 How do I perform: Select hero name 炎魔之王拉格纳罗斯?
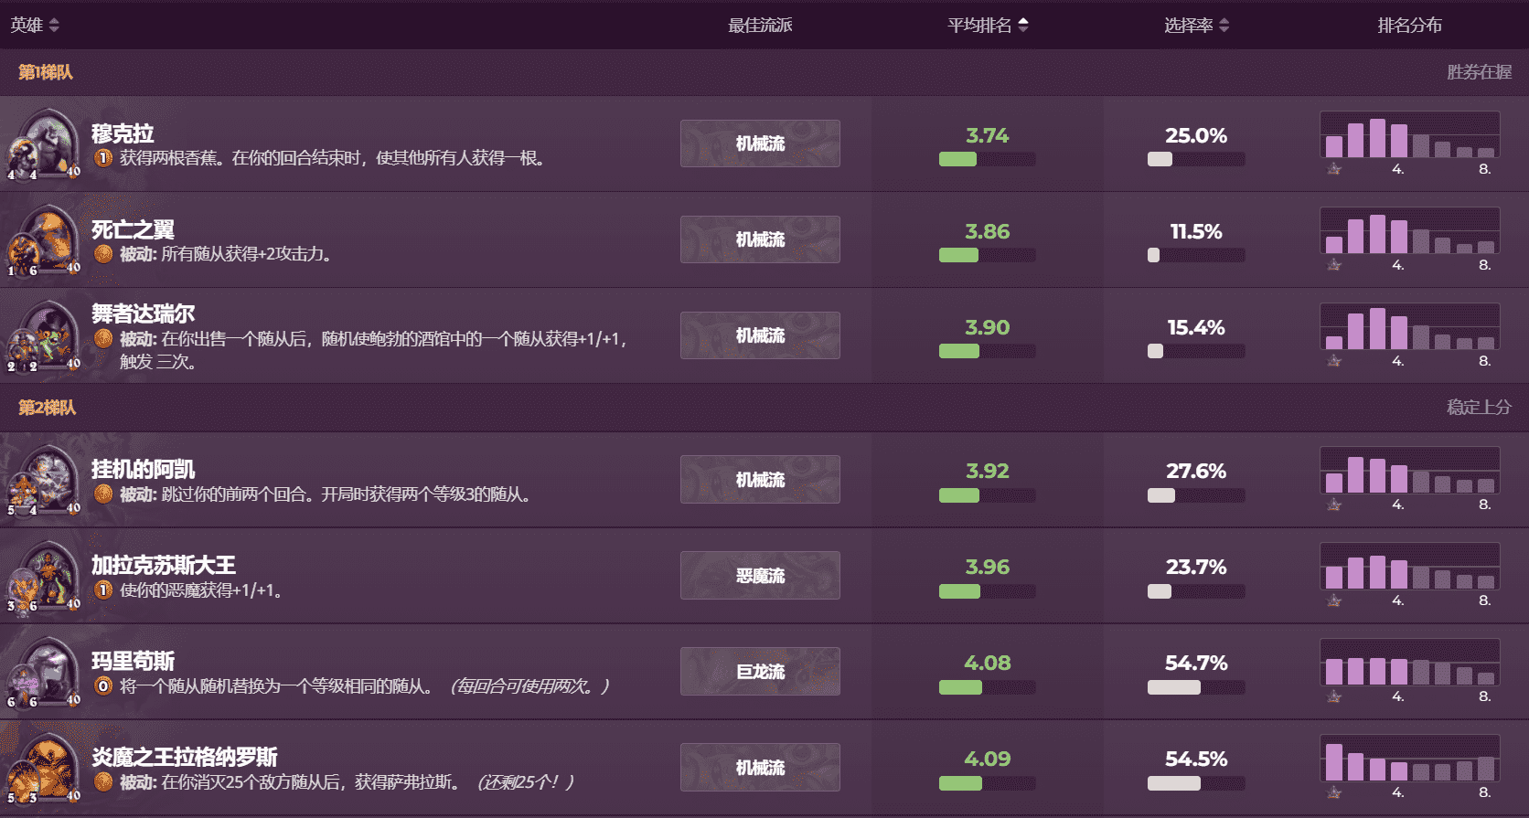click(x=184, y=757)
